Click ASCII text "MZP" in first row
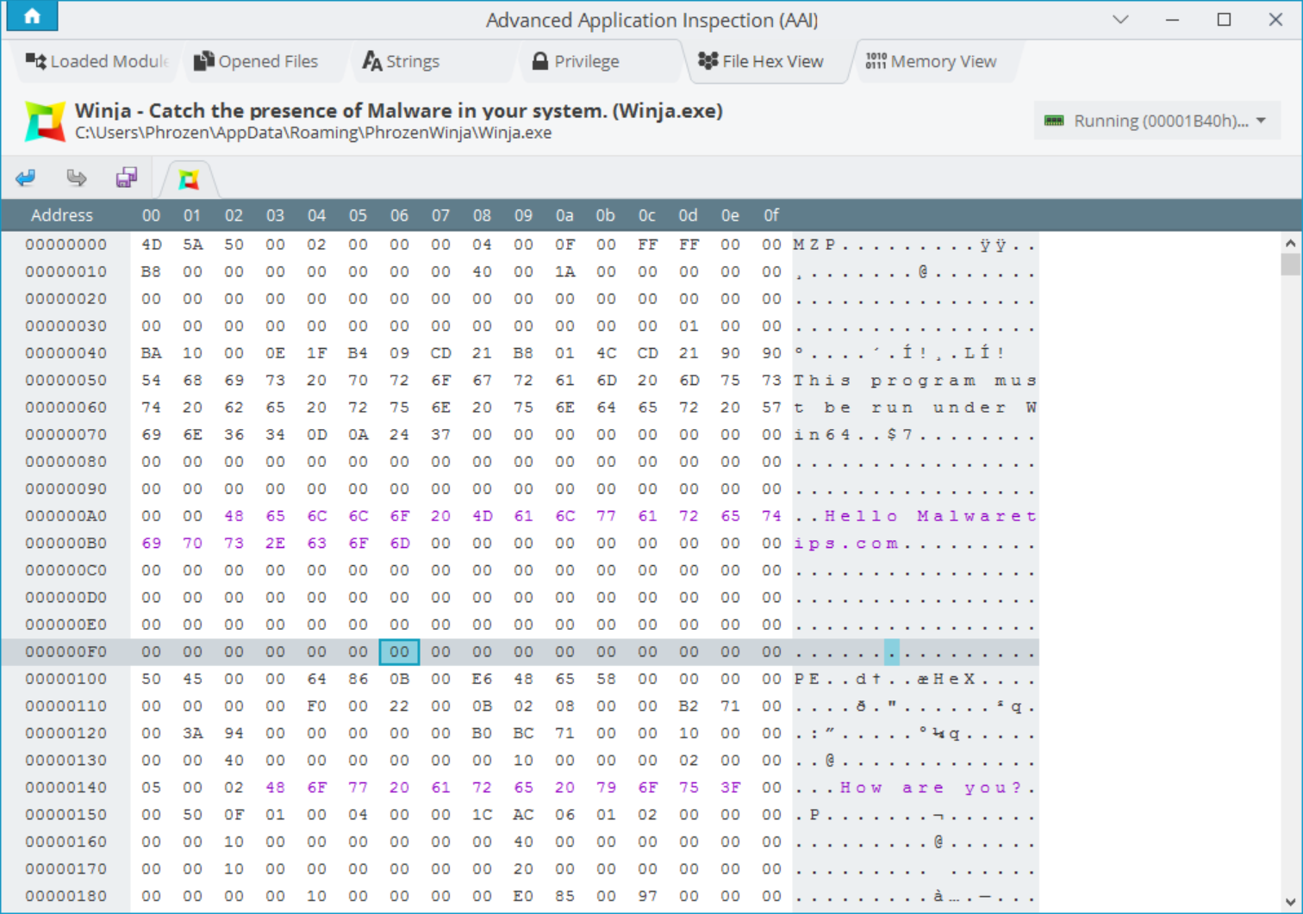This screenshot has height=914, width=1303. 815,245
